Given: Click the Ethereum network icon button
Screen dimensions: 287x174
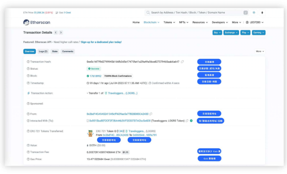Looking at the screenshot, I should pyautogui.click(x=262, y=13).
